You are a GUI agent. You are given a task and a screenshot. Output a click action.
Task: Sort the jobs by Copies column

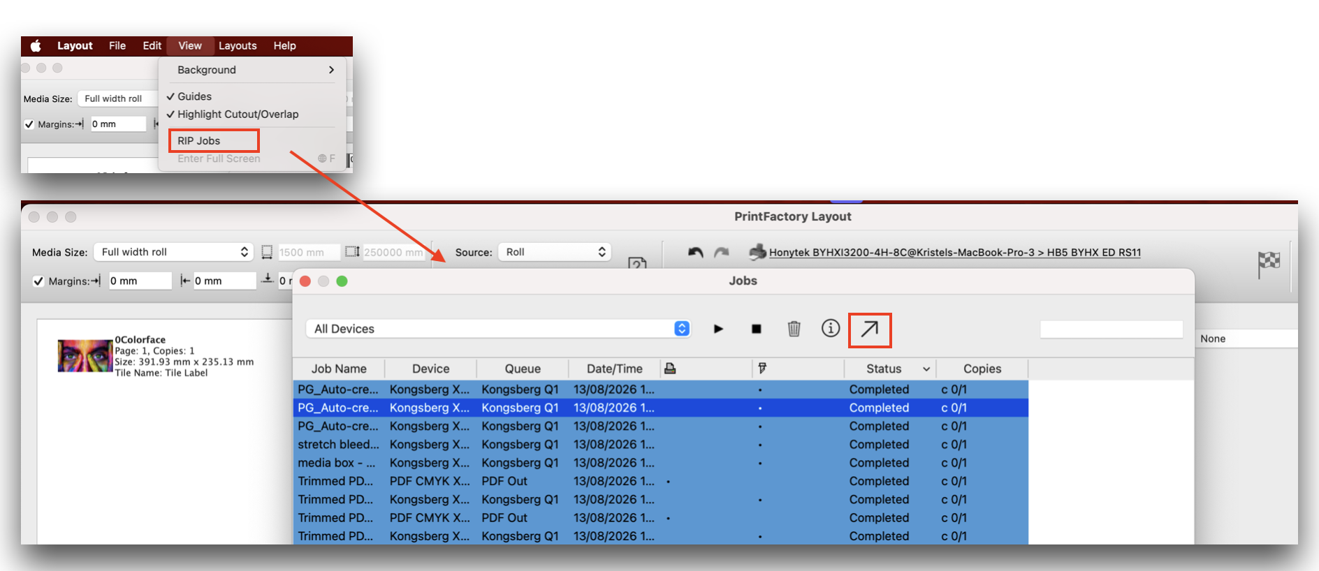[x=982, y=369]
